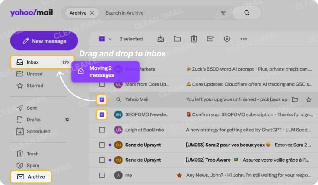Click the Starred star sidebar icon
Viewport: 318px width, 185px height.
click(20, 86)
